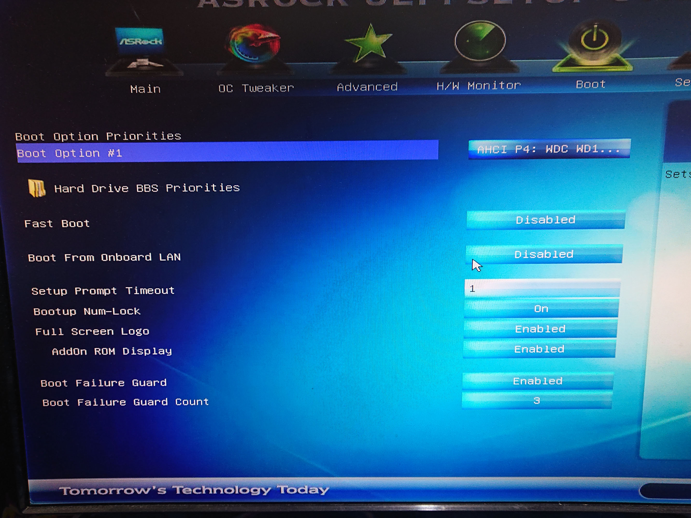Change Boot From Onboard LAN Disabled value
The image size is (691, 518).
coord(544,255)
